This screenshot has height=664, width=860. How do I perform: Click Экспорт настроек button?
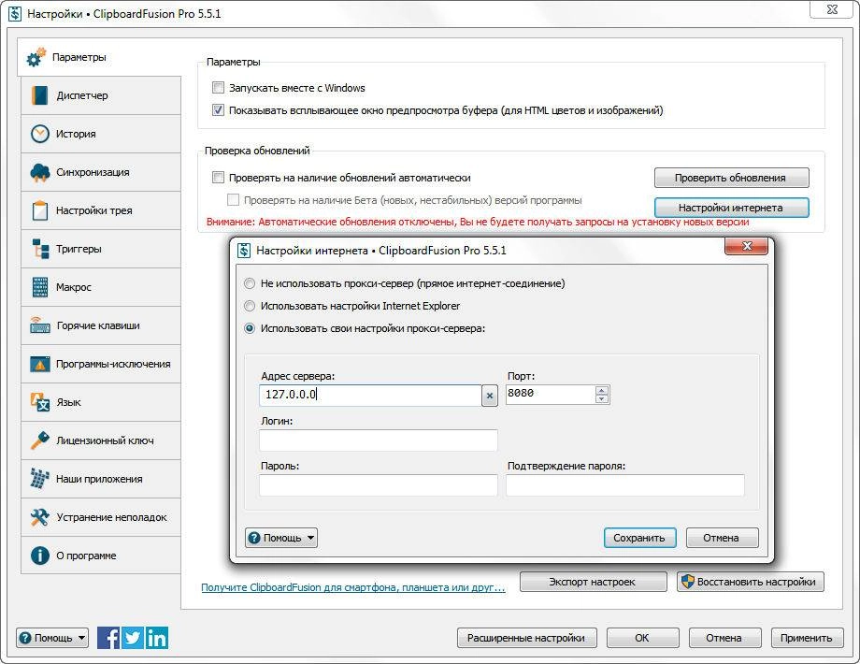(593, 582)
